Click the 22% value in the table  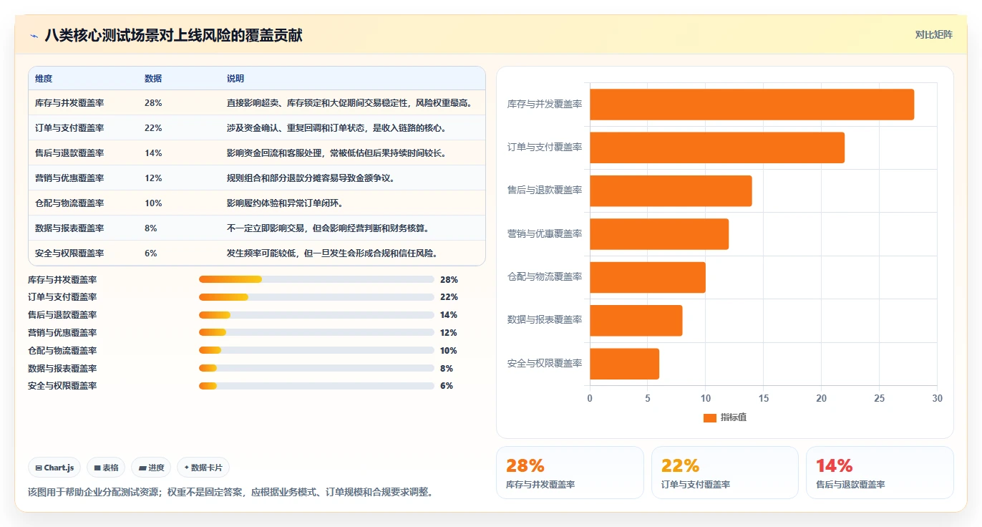click(153, 128)
